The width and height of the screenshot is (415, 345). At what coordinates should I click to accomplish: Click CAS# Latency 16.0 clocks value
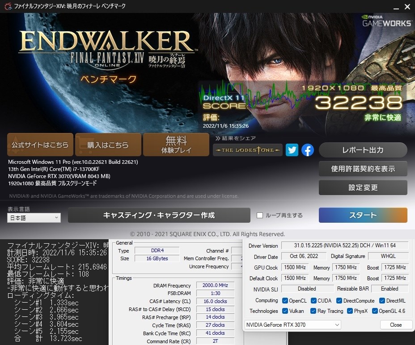click(x=215, y=301)
